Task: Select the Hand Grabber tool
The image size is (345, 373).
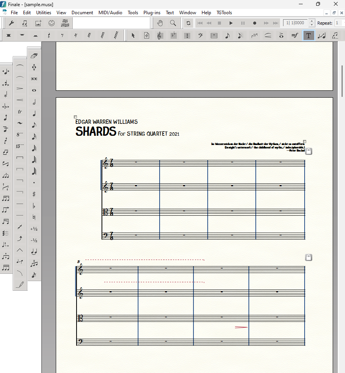Action: (160, 23)
